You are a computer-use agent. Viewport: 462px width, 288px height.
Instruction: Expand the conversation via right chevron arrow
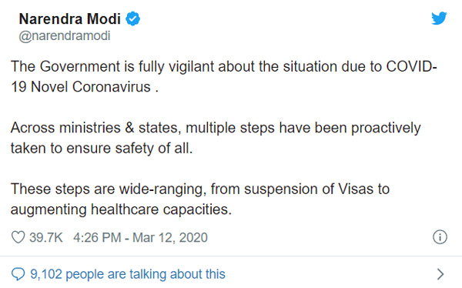[440, 274]
